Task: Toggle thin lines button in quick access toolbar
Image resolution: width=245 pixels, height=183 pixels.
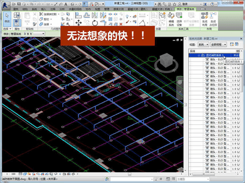Action: [85, 4]
